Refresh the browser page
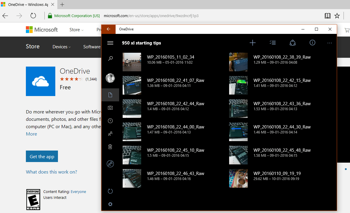This screenshot has height=213, width=350. (x=33, y=16)
